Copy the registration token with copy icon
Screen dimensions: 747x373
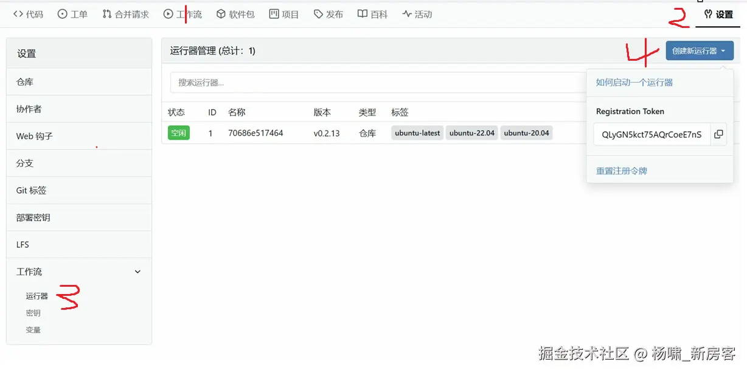(x=718, y=134)
